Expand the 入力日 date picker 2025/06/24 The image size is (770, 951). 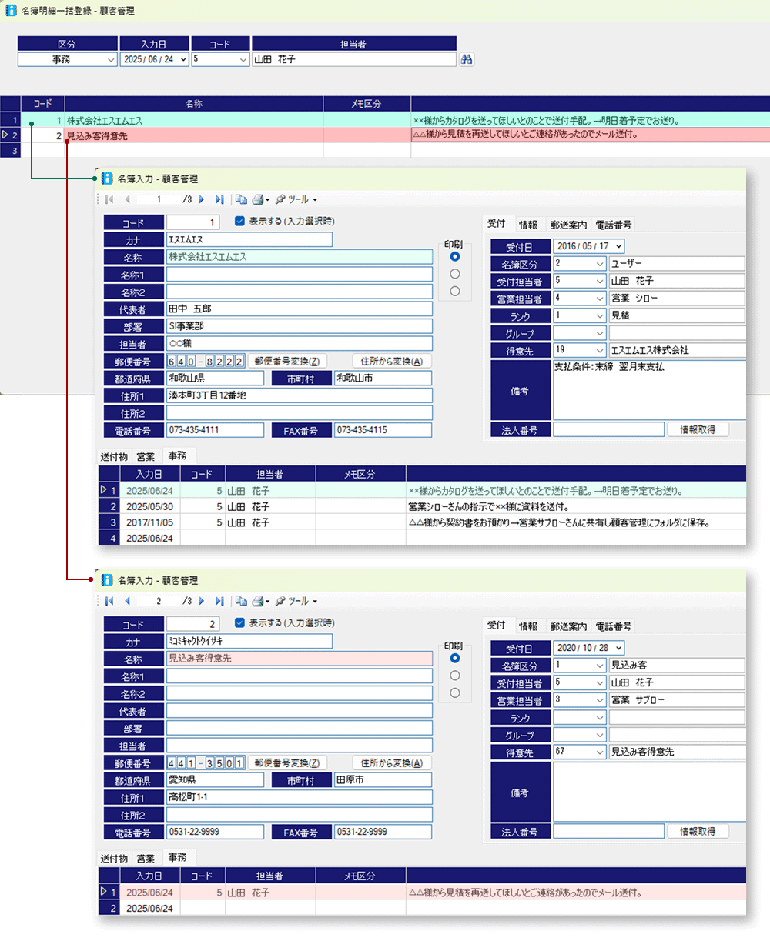[x=183, y=59]
